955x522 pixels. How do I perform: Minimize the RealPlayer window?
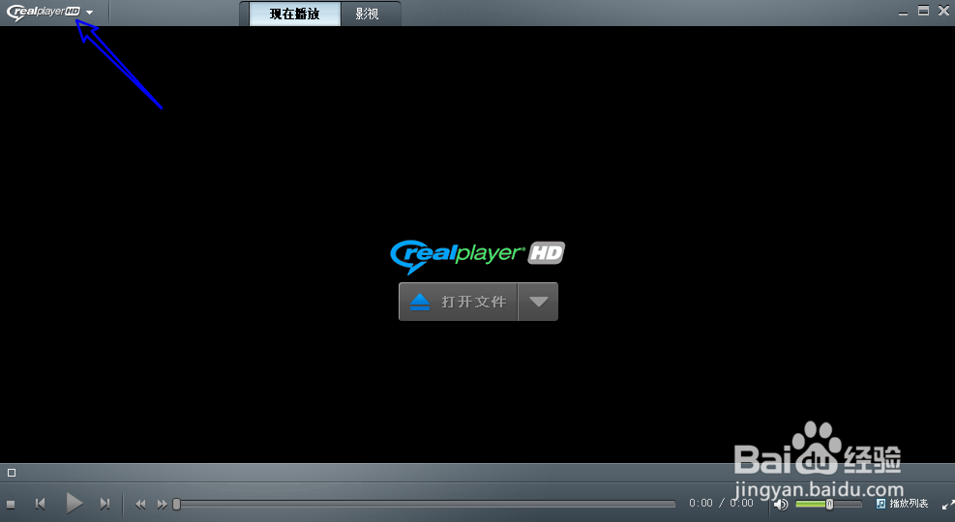click(903, 13)
